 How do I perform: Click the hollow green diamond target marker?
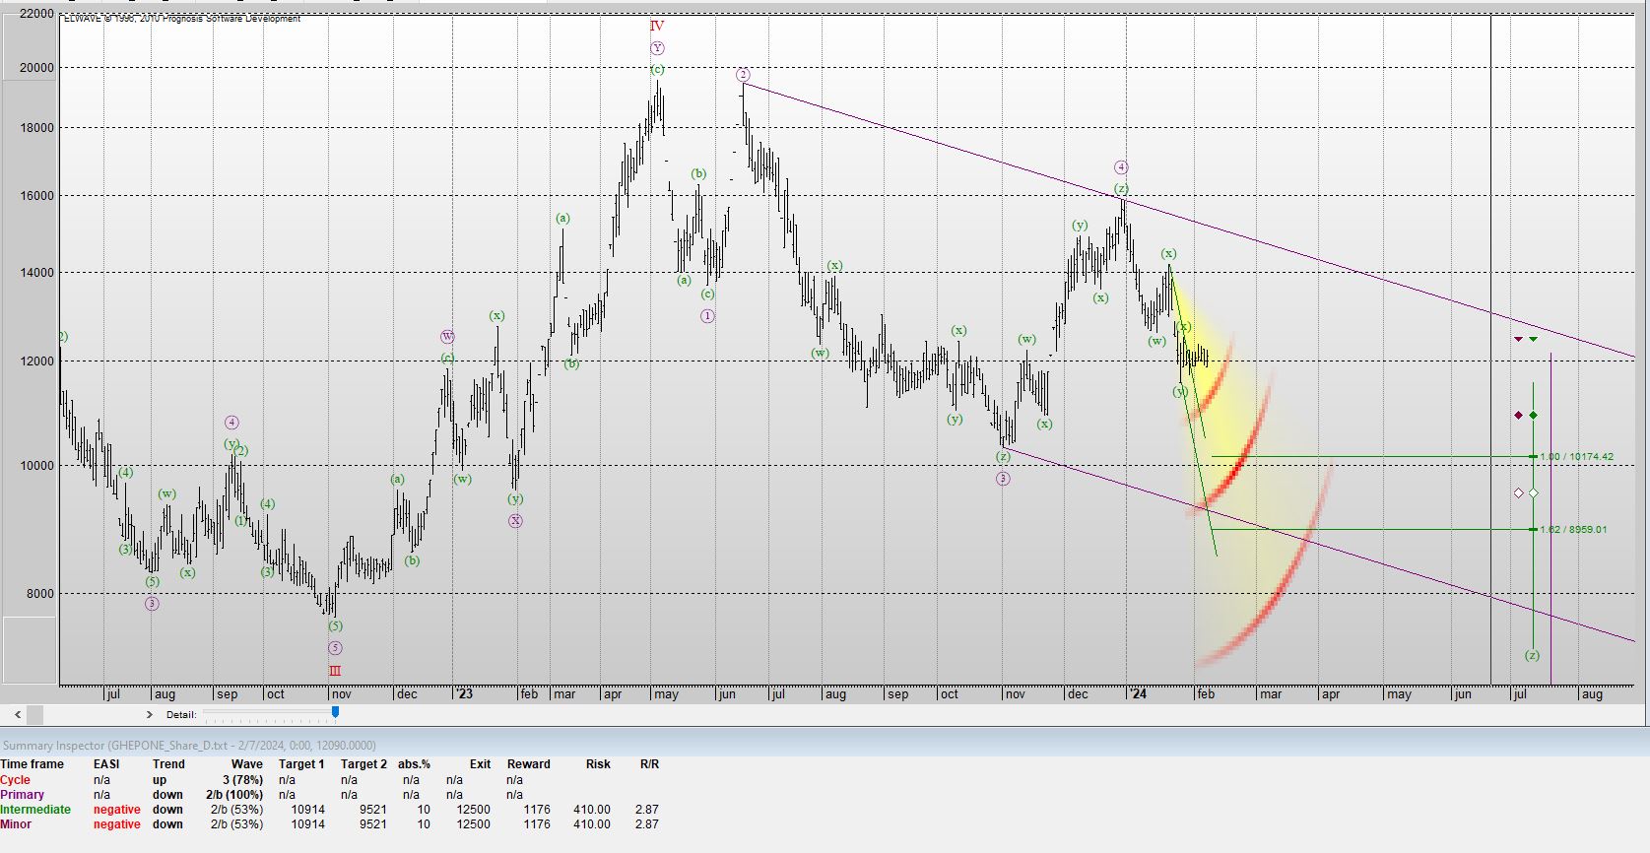(x=1534, y=492)
